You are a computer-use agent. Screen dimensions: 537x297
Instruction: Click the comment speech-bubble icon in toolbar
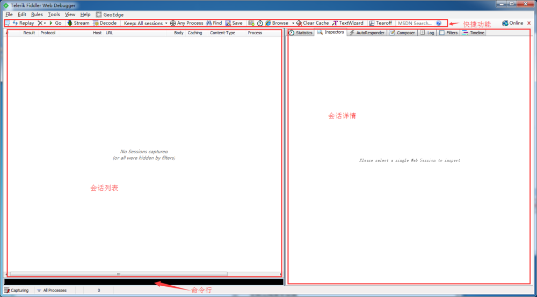point(8,23)
